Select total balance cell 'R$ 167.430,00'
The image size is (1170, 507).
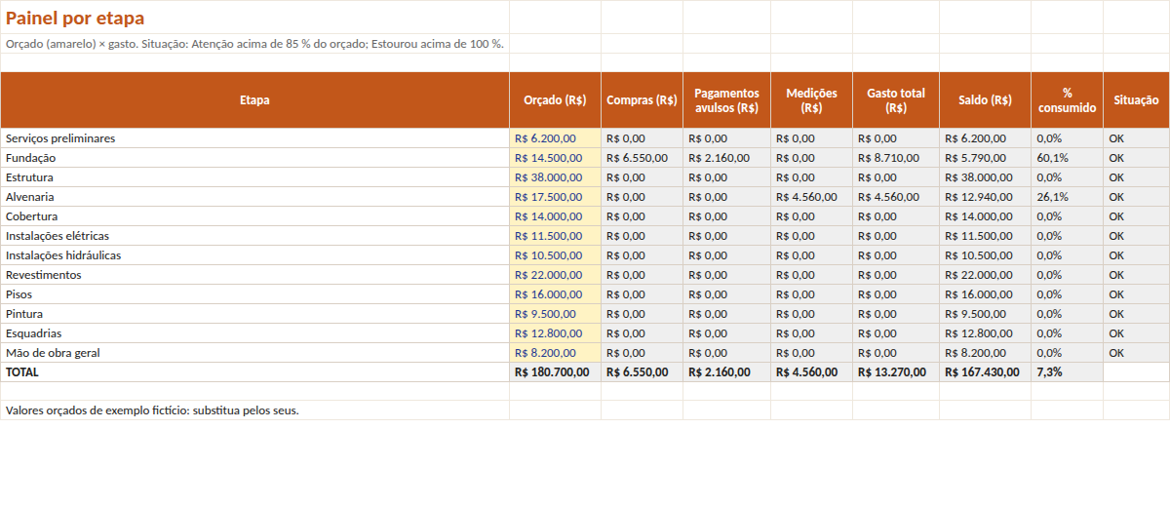tap(985, 372)
